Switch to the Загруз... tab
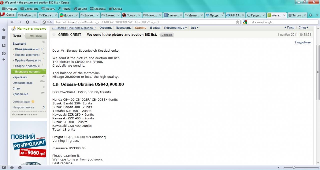Viewport: 320px width, 170px height. tap(297, 15)
